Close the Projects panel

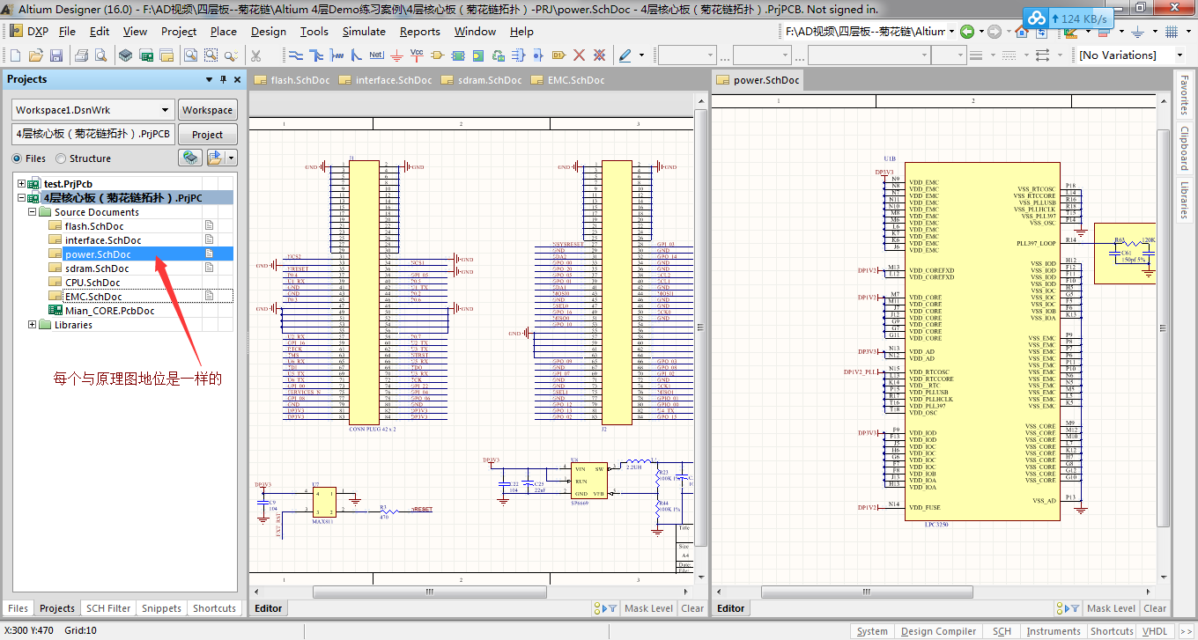click(x=238, y=79)
